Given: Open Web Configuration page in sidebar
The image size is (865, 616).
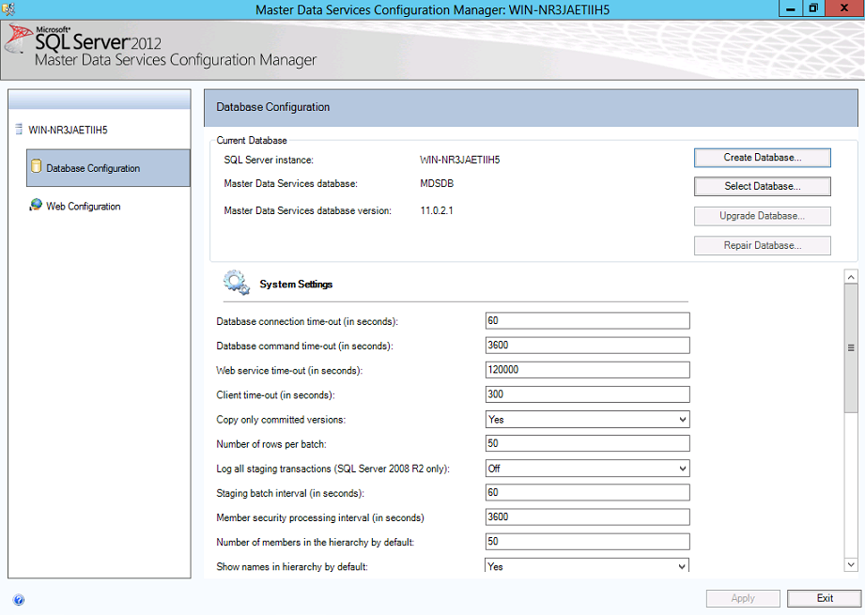Looking at the screenshot, I should pos(84,207).
